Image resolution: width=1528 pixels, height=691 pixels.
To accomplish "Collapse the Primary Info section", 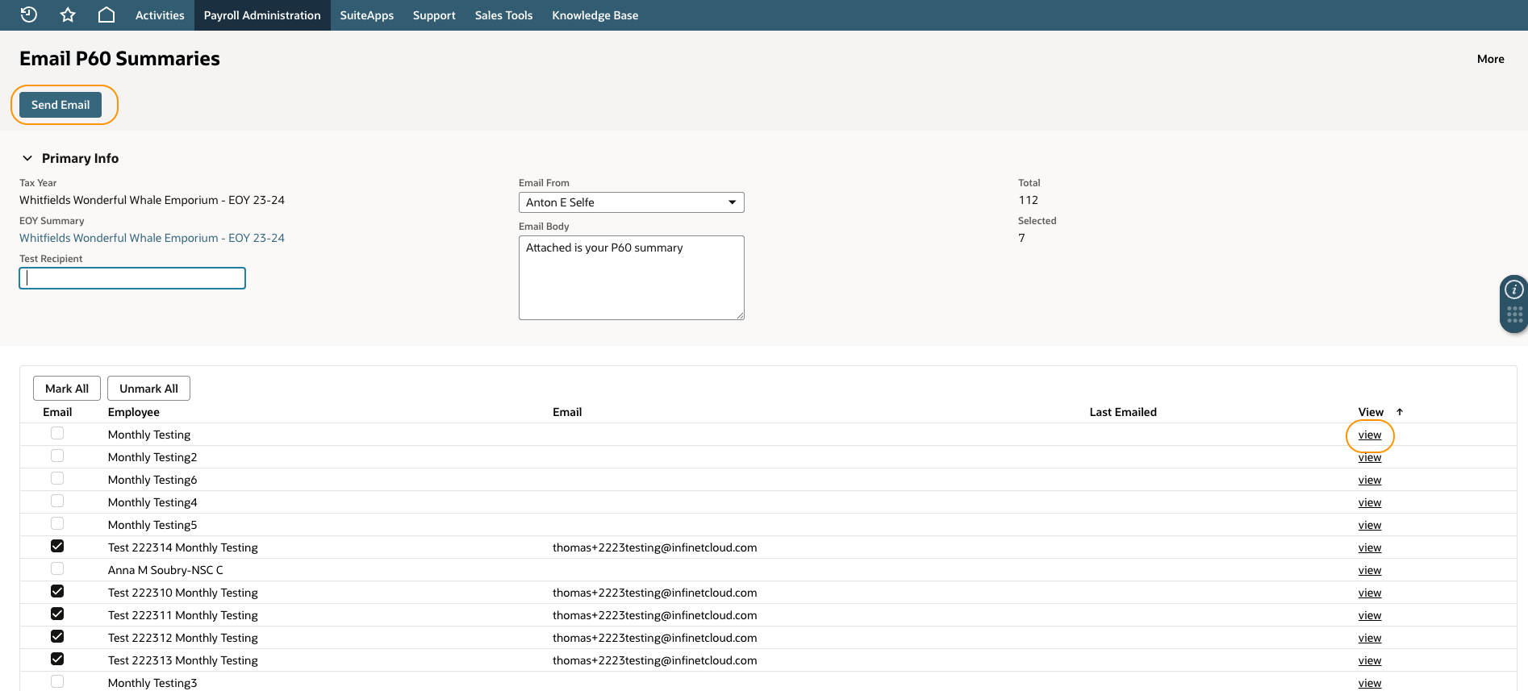I will tap(27, 158).
